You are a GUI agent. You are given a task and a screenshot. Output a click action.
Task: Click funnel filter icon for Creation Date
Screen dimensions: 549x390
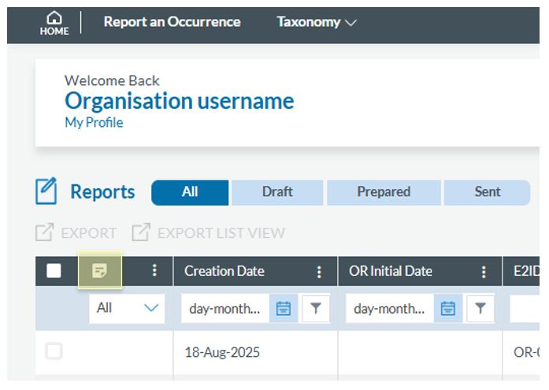click(316, 309)
